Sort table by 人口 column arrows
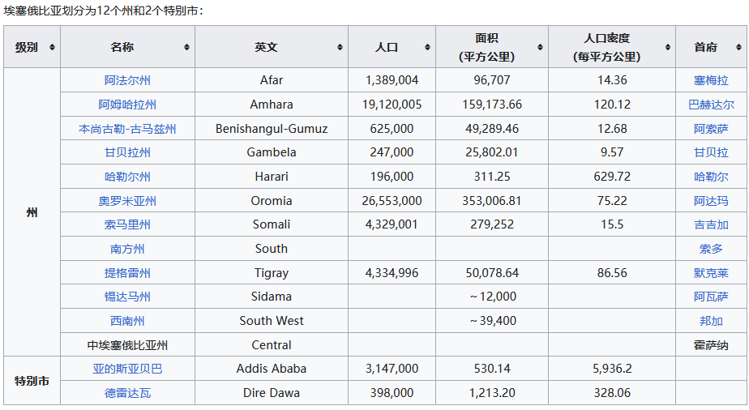The height and width of the screenshot is (410, 749). pyautogui.click(x=427, y=47)
